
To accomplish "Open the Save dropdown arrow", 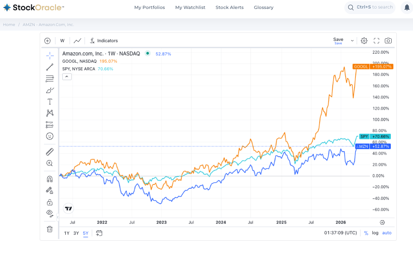I will (x=352, y=41).
